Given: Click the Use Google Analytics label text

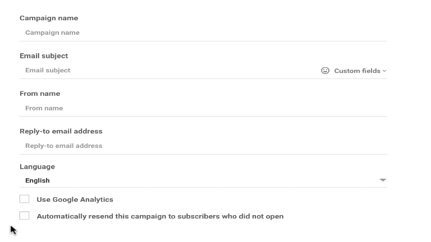Looking at the screenshot, I should pyautogui.click(x=75, y=199).
